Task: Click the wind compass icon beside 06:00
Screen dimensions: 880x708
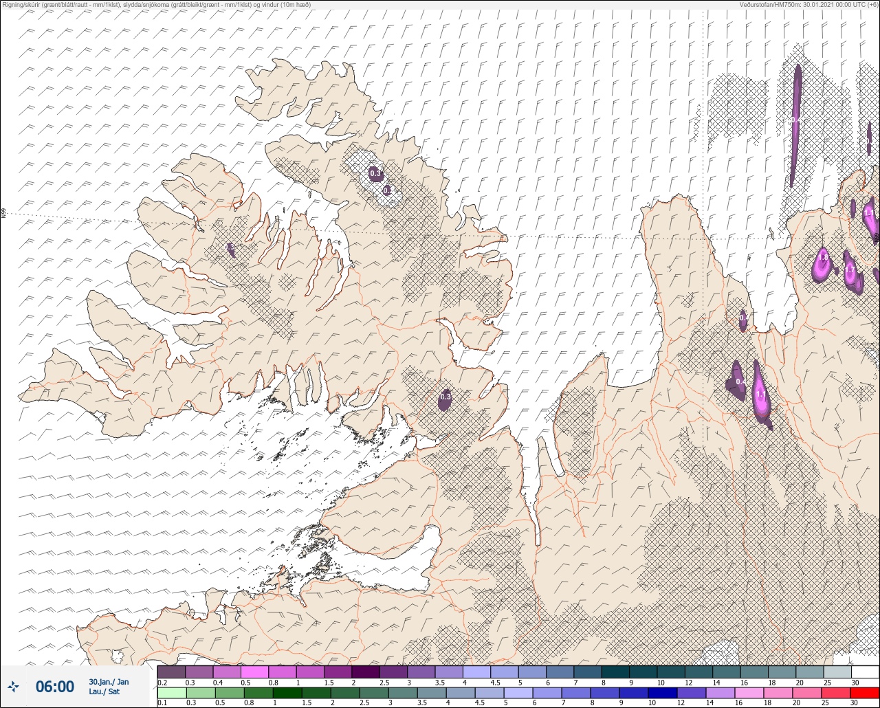Action: (x=13, y=686)
